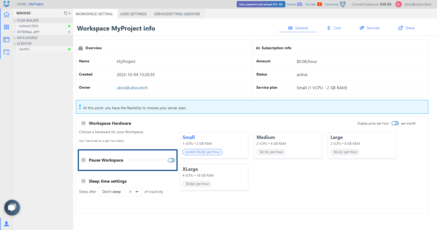This screenshot has height=230, width=437.
Task: Click the user avatar U icon
Action: coord(399,4)
